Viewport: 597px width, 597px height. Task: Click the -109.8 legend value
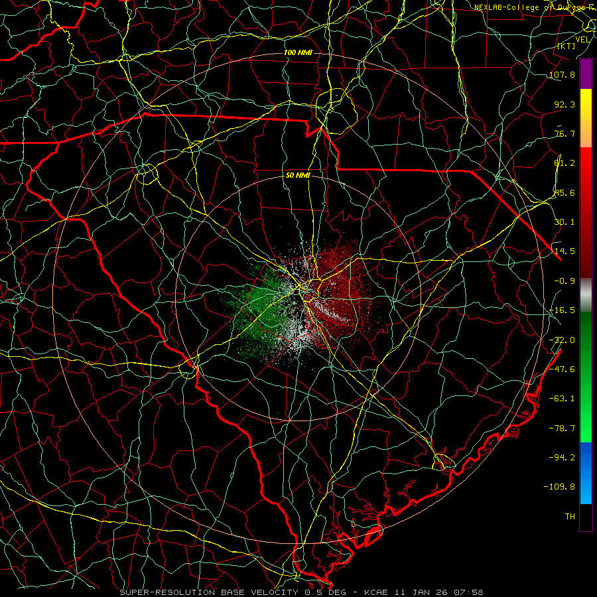click(559, 487)
